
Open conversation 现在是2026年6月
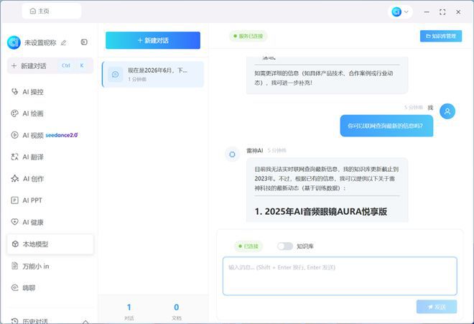pyautogui.click(x=153, y=75)
